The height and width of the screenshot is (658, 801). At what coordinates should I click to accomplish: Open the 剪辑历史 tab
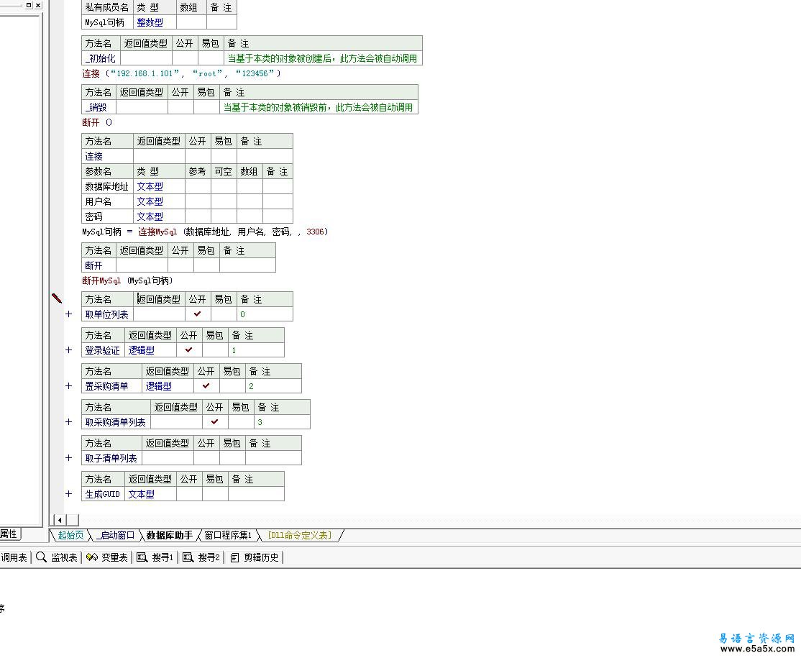click(255, 557)
